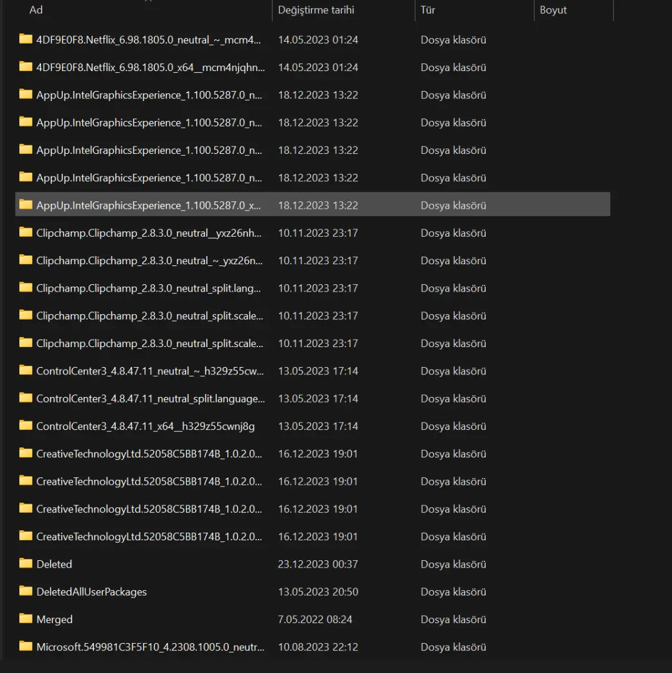Click Dosya klasörü in highlighted AppUp row
The width and height of the screenshot is (672, 673).
453,206
